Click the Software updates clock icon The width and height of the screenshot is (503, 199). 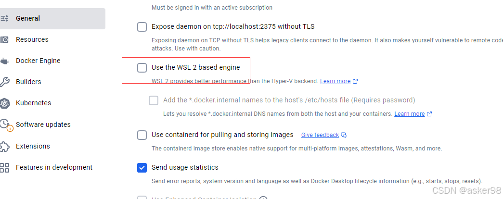[x=5, y=124]
